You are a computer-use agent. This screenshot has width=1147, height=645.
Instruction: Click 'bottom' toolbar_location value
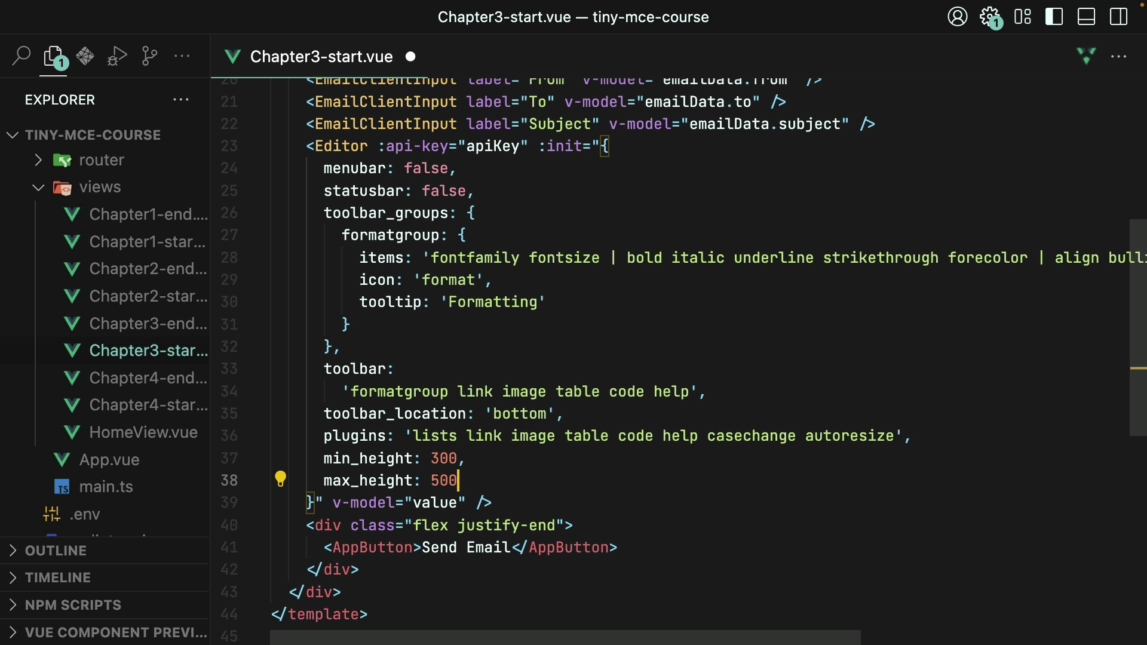point(519,414)
